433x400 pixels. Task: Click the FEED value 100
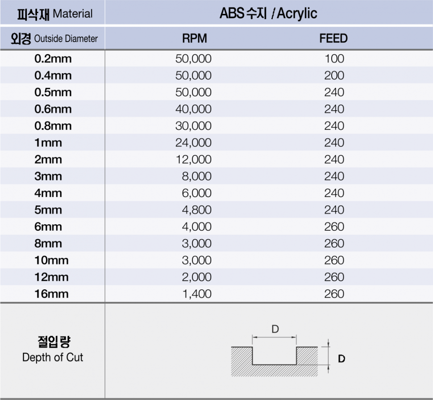point(334,58)
